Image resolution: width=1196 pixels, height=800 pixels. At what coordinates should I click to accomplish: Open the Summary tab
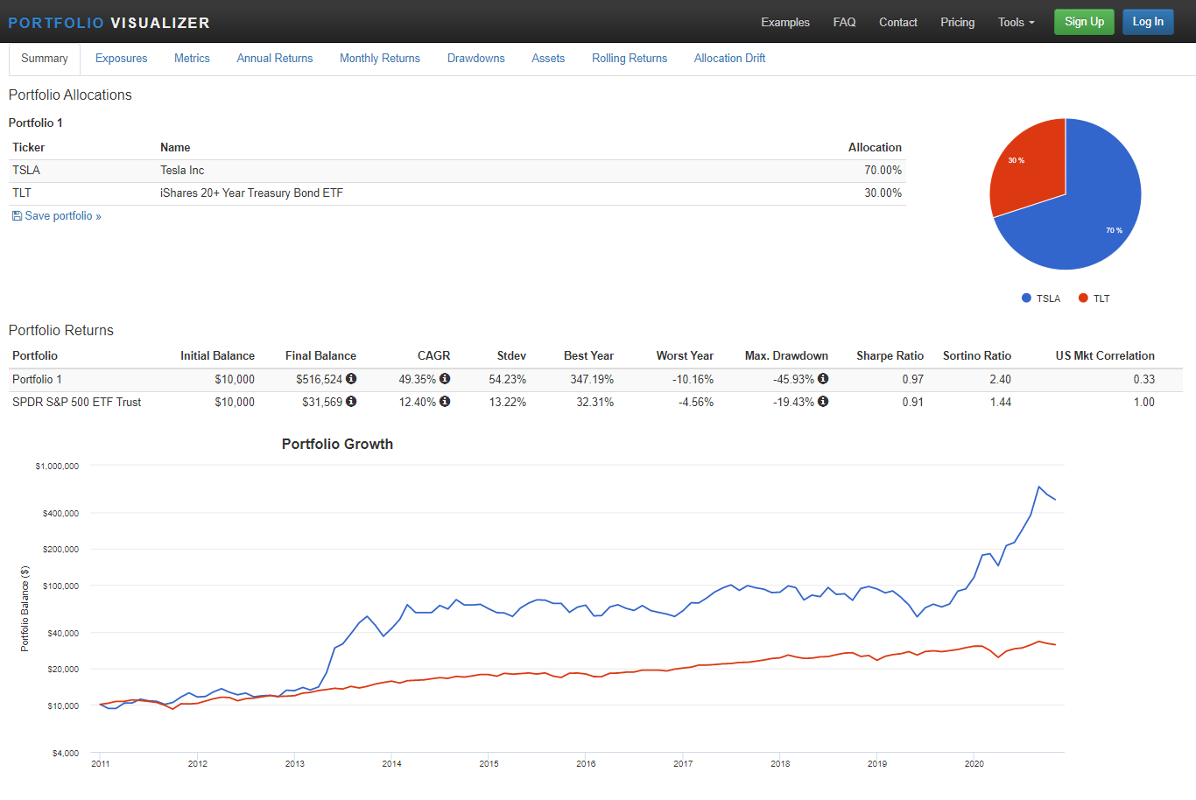pos(45,59)
